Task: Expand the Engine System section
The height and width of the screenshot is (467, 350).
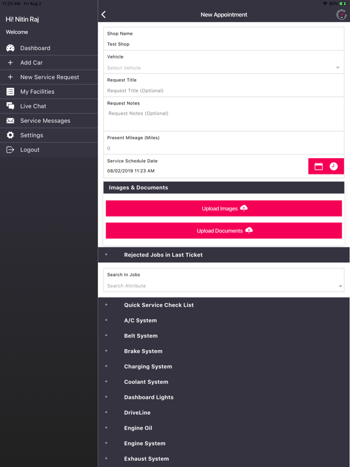Action: [x=224, y=443]
